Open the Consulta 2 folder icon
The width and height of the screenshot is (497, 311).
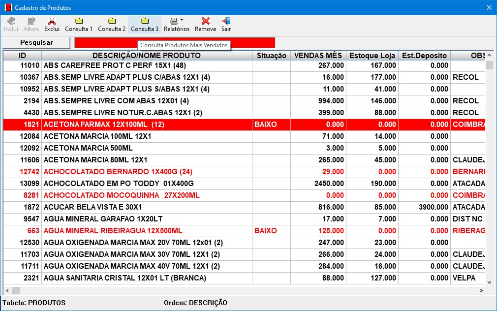coord(112,21)
